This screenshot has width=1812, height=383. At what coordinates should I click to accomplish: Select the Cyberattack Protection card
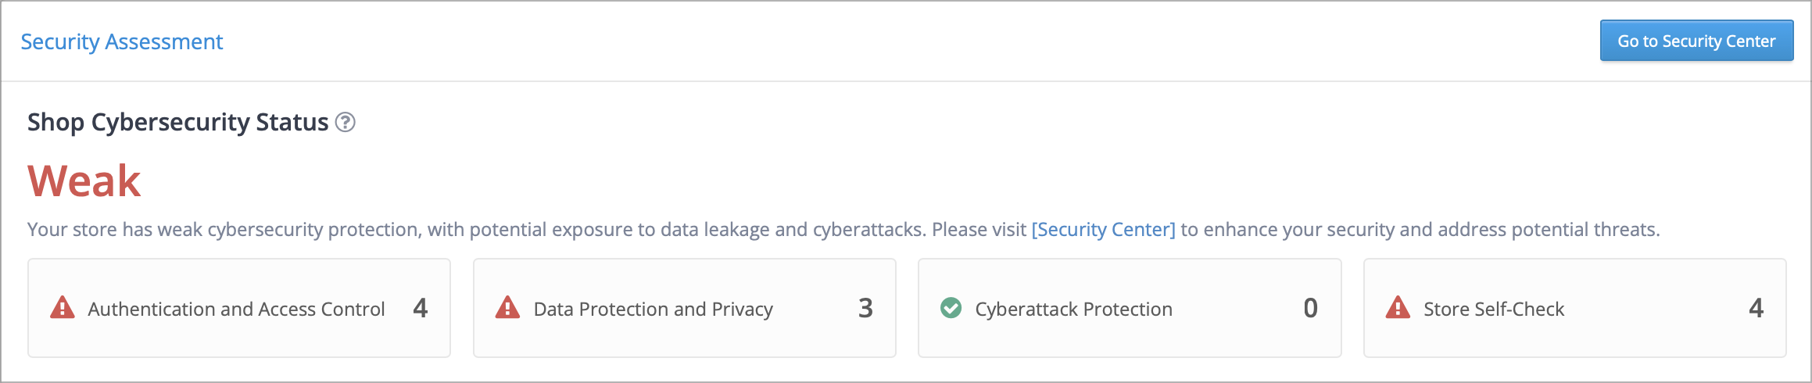point(1130,308)
